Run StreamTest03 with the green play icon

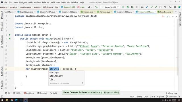click(123, 7)
